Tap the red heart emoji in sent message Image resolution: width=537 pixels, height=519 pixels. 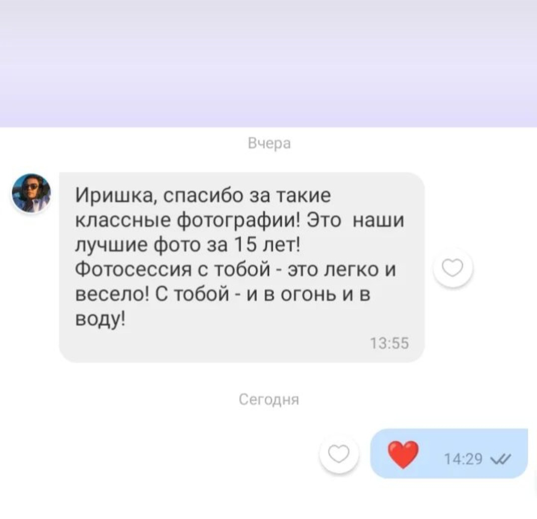[403, 454]
